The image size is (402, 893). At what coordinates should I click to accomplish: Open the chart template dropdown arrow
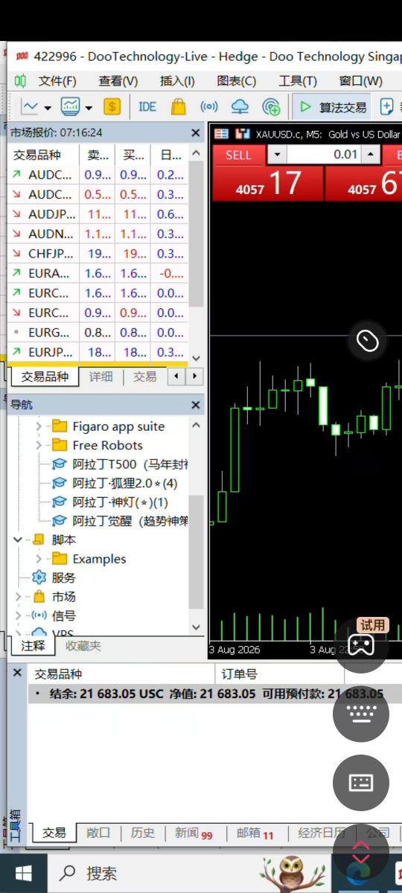(89, 107)
